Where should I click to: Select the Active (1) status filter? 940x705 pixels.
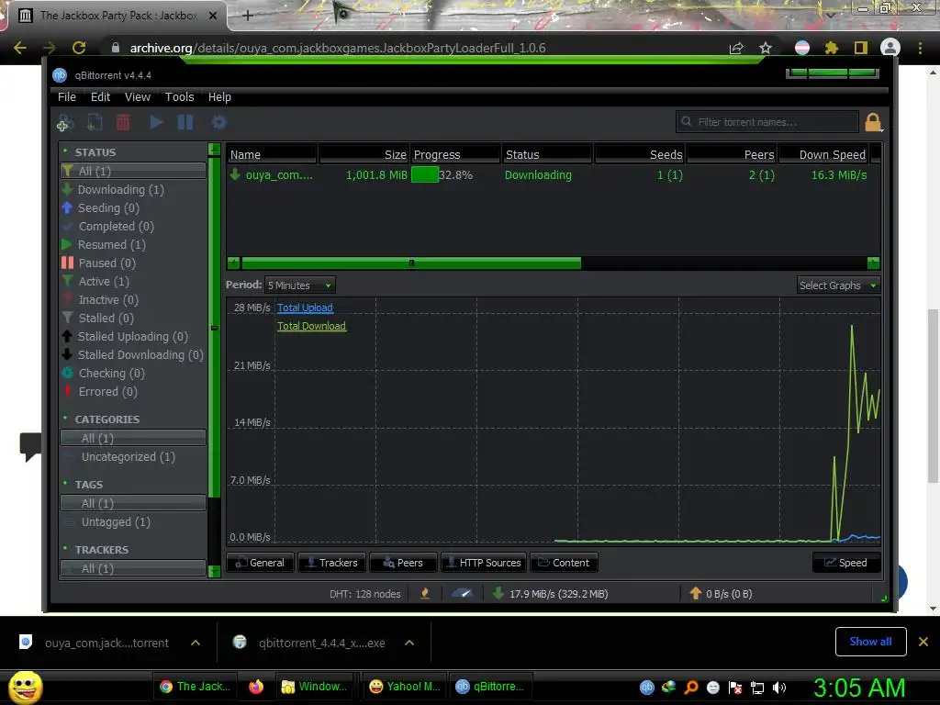pos(104,282)
